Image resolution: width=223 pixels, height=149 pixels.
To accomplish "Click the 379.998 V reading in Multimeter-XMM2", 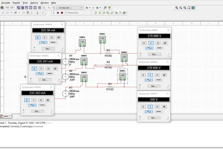I will click(154, 68).
